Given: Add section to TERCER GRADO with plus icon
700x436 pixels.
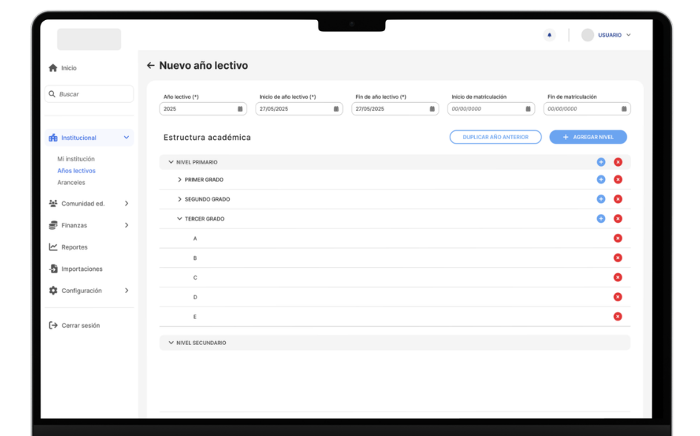Looking at the screenshot, I should [601, 218].
